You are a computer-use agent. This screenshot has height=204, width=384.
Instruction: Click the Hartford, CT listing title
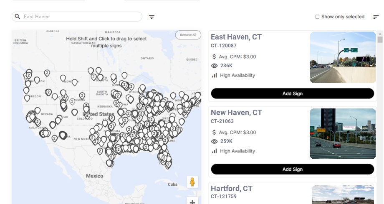click(231, 189)
